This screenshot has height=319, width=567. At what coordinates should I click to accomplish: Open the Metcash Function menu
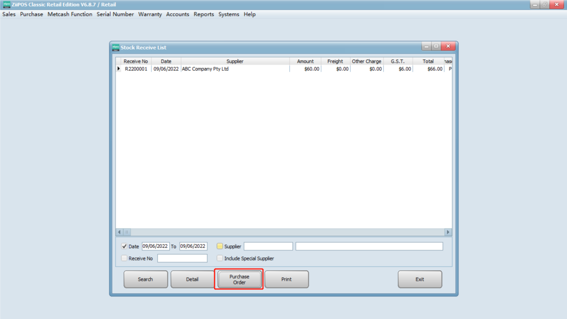click(x=70, y=14)
